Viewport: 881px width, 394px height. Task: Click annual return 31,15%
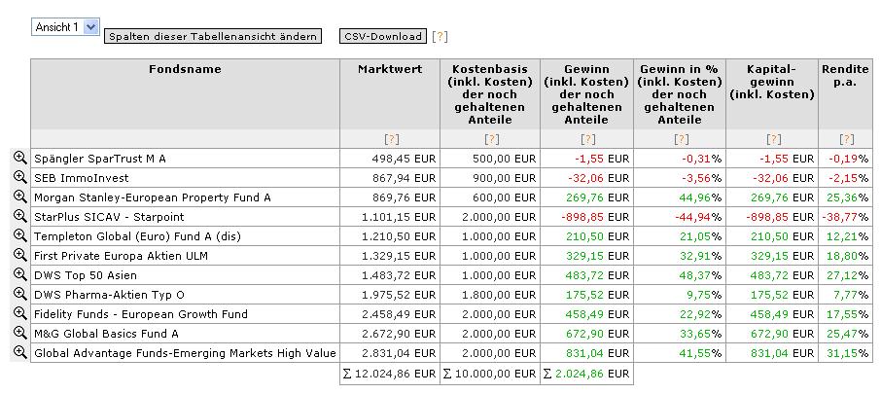point(848,353)
